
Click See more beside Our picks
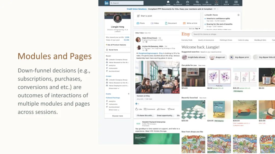[x=202, y=65]
